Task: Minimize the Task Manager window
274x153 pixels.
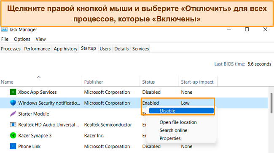Action: (229, 29)
